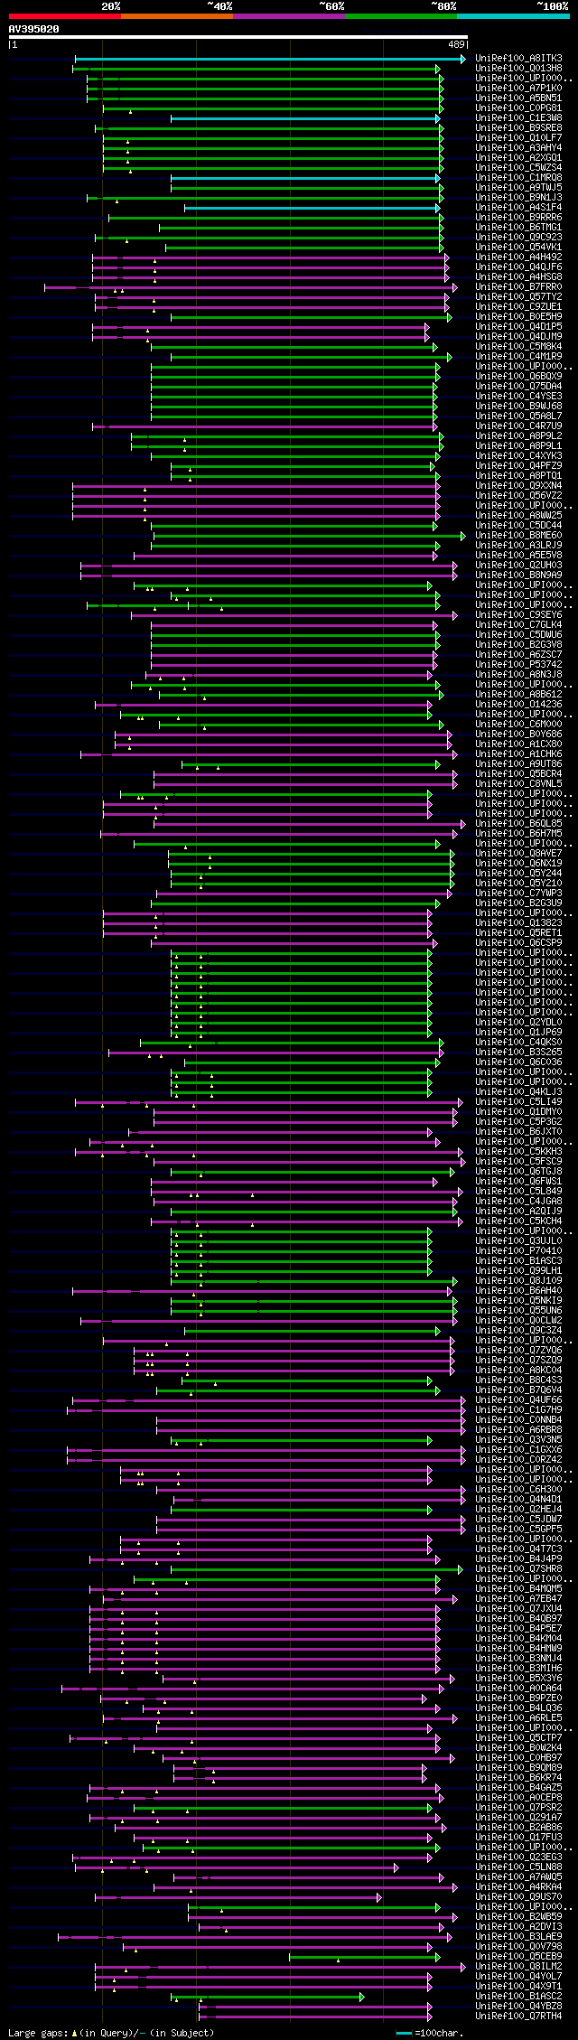Select the UniRef100_Q7PSR2 label
Image resolution: width=578 pixels, height=2040 pixels.
point(518,1808)
